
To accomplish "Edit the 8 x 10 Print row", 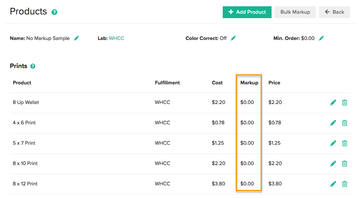I will pos(333,164).
